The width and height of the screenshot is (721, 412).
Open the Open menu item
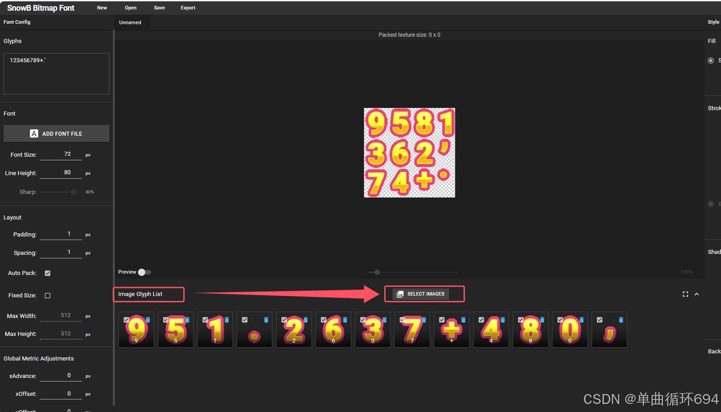coord(131,8)
